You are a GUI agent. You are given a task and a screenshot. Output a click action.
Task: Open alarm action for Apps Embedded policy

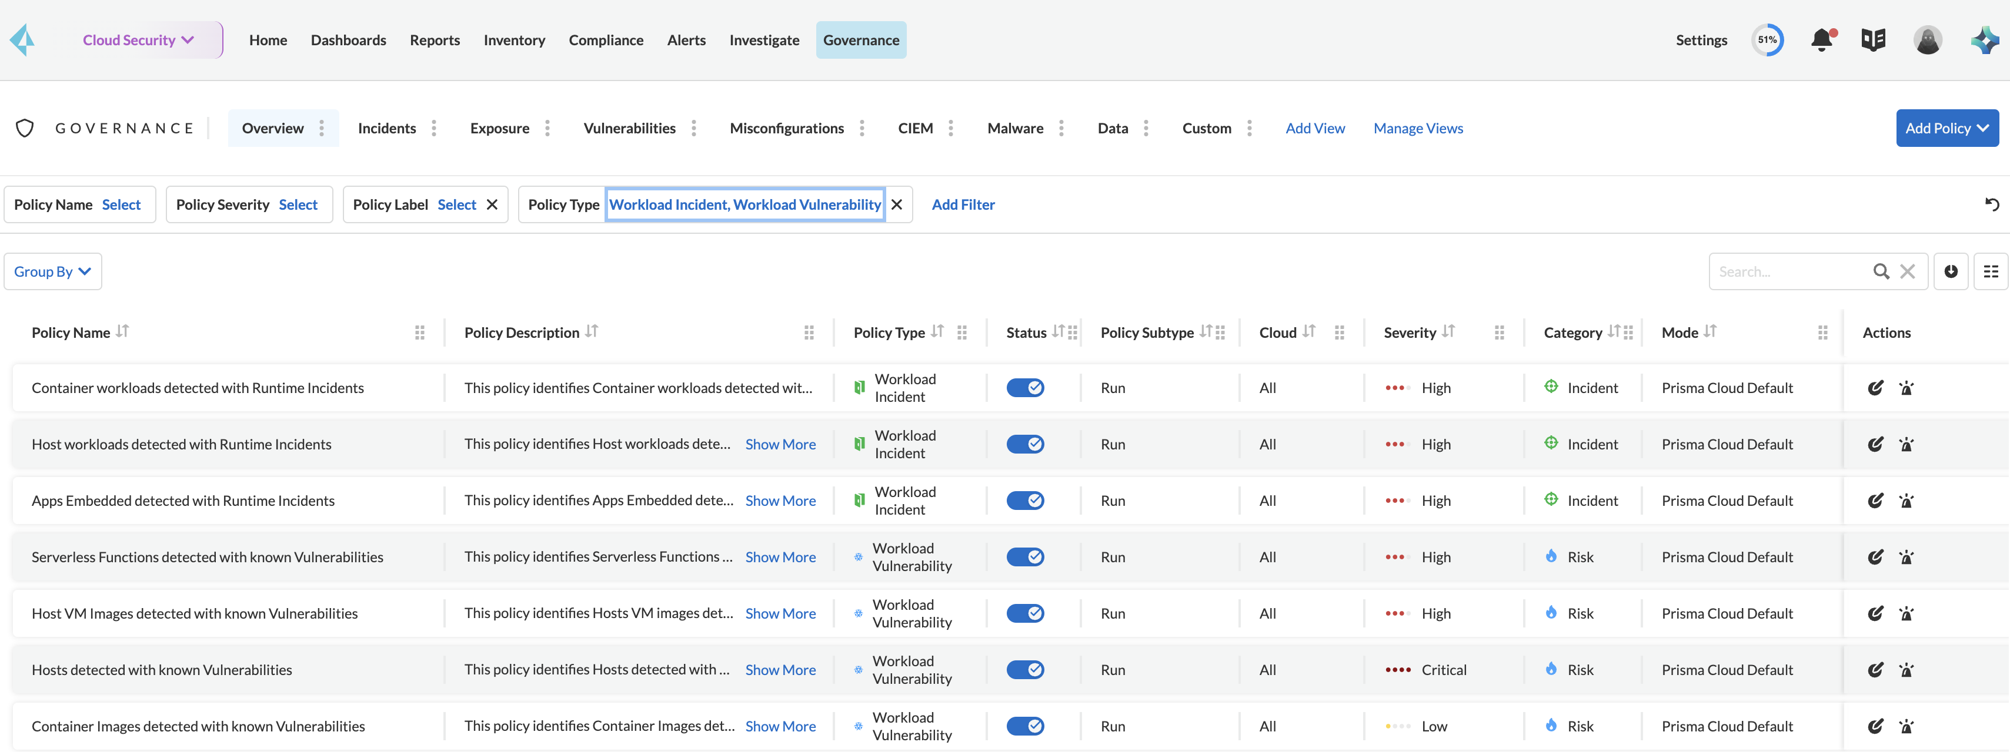click(x=1907, y=501)
